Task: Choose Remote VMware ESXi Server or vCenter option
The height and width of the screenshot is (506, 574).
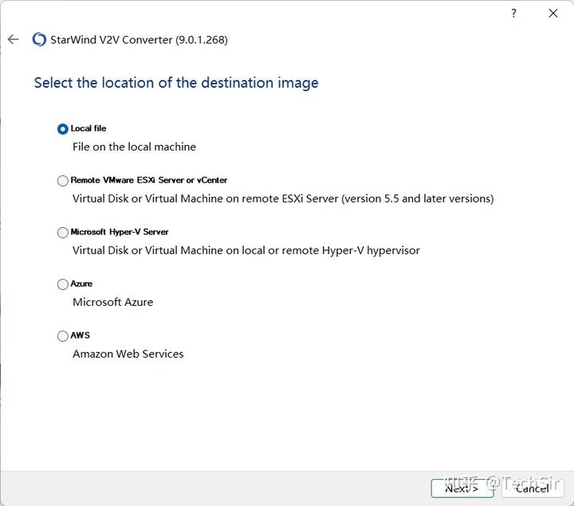Action: click(63, 181)
